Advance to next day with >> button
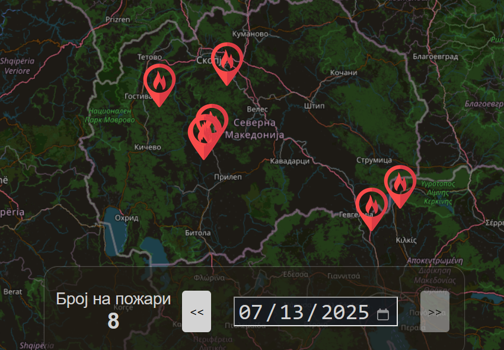The height and width of the screenshot is (350, 504). (435, 312)
